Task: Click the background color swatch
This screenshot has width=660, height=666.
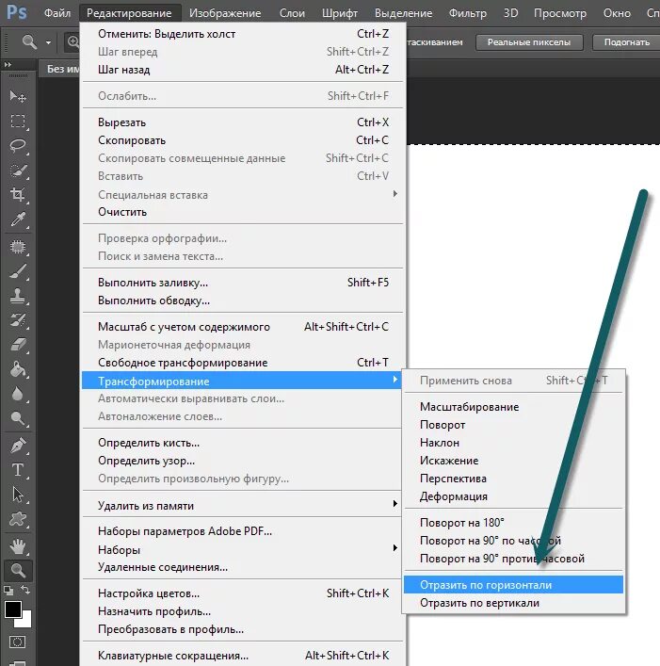Action: click(25, 621)
